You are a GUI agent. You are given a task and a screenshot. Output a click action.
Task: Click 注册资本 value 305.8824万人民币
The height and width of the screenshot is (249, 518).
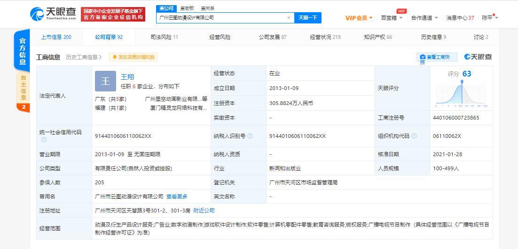(291, 104)
